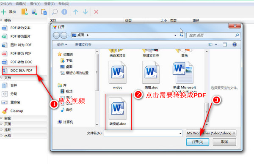Open the 组织 dropdown menu

click(x=62, y=45)
